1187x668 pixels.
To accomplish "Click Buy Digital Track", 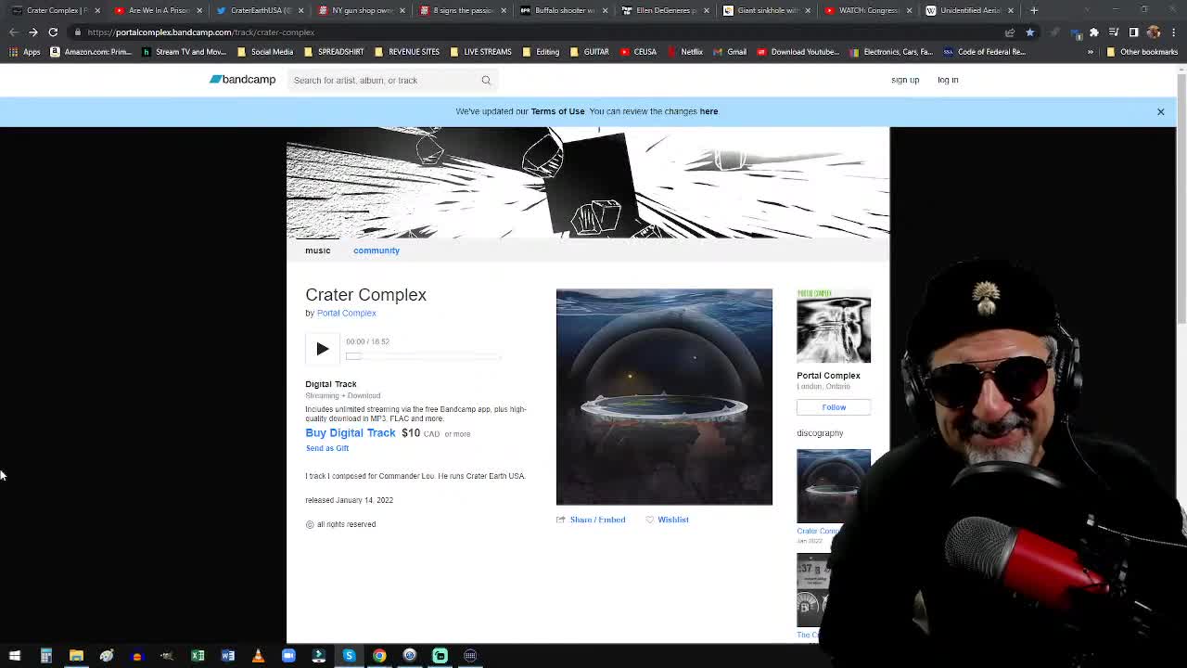I will pos(351,433).
